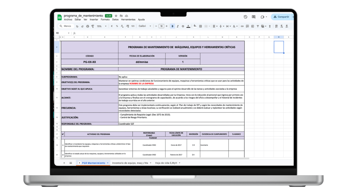Click the Compartir button
The width and height of the screenshot is (347, 195).
[281, 17]
